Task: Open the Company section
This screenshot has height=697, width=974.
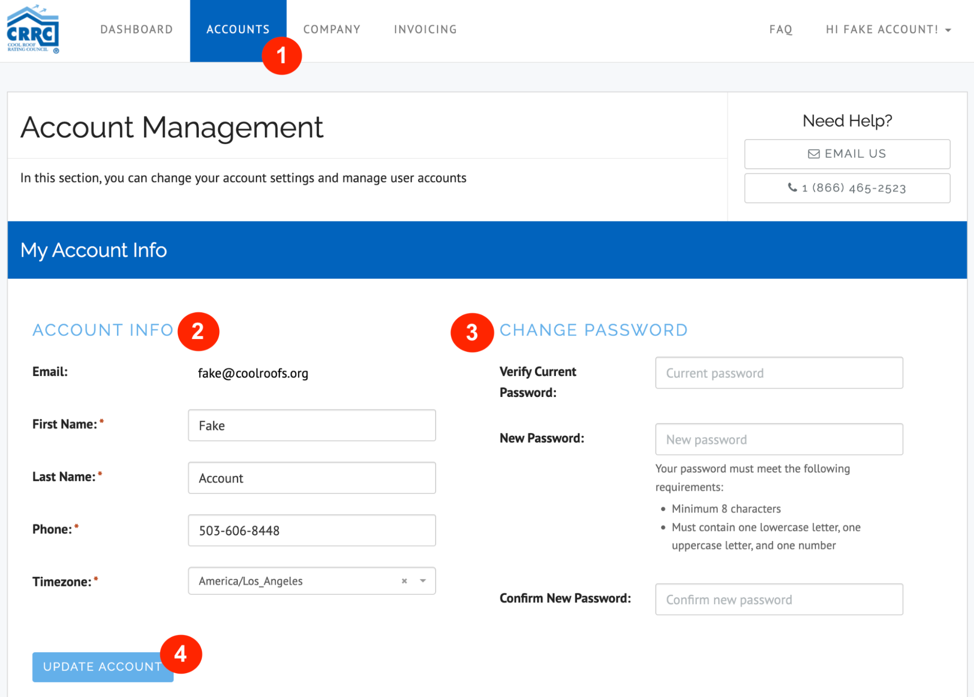Action: 331,29
